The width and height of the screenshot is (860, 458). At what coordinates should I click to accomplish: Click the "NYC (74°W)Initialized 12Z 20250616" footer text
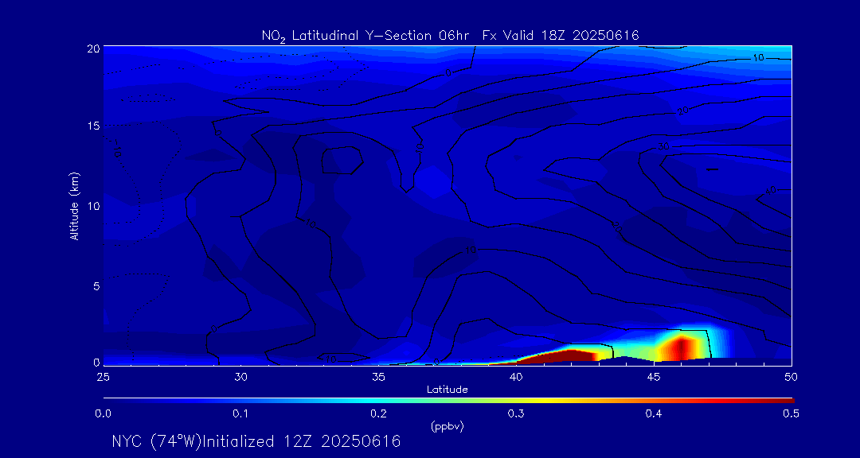pyautogui.click(x=256, y=441)
